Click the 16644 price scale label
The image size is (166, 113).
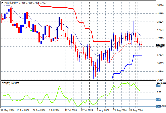[160, 72]
